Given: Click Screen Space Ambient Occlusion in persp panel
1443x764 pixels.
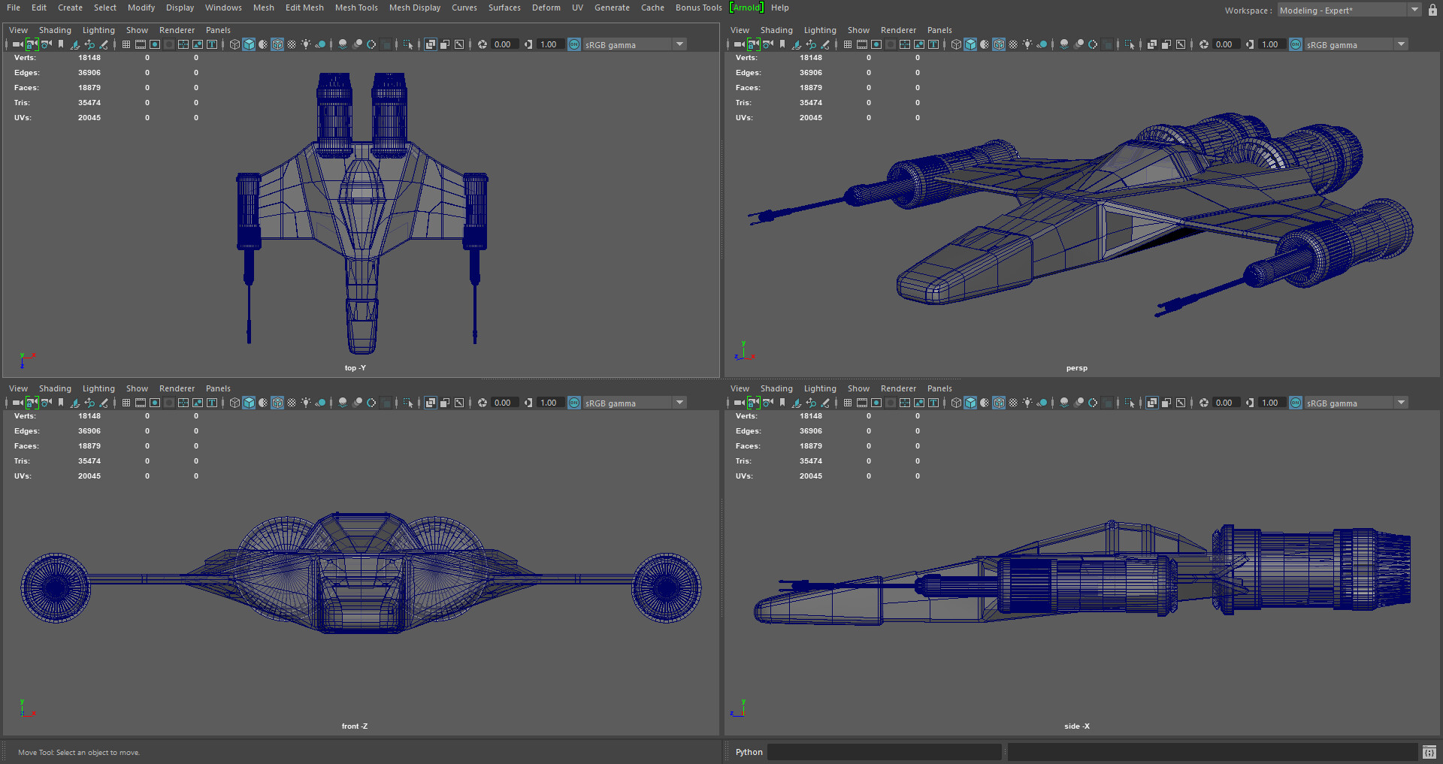Looking at the screenshot, I should point(1064,44).
